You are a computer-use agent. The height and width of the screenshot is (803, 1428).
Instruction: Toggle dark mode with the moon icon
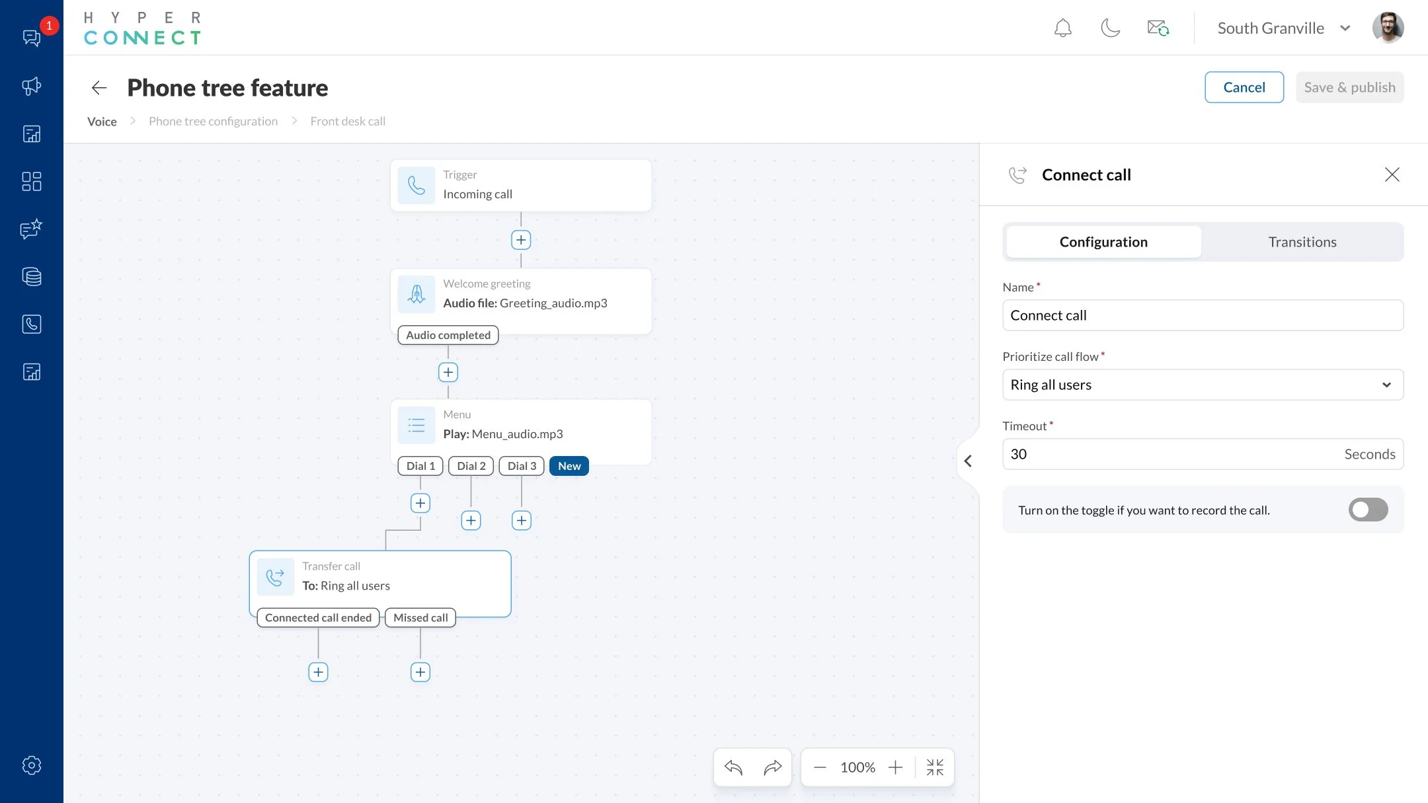(1110, 28)
